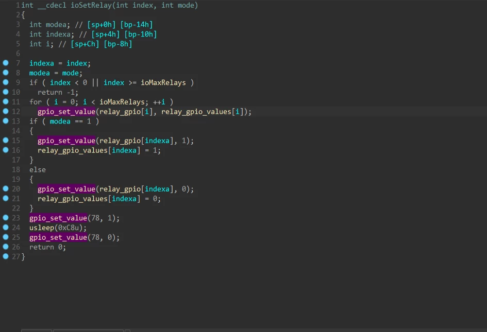Click the breakpoint dot beside the usleep call

click(x=5, y=228)
